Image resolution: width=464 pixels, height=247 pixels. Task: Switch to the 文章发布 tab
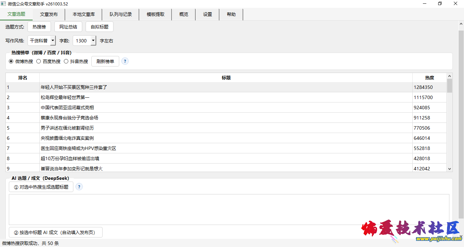(x=49, y=15)
